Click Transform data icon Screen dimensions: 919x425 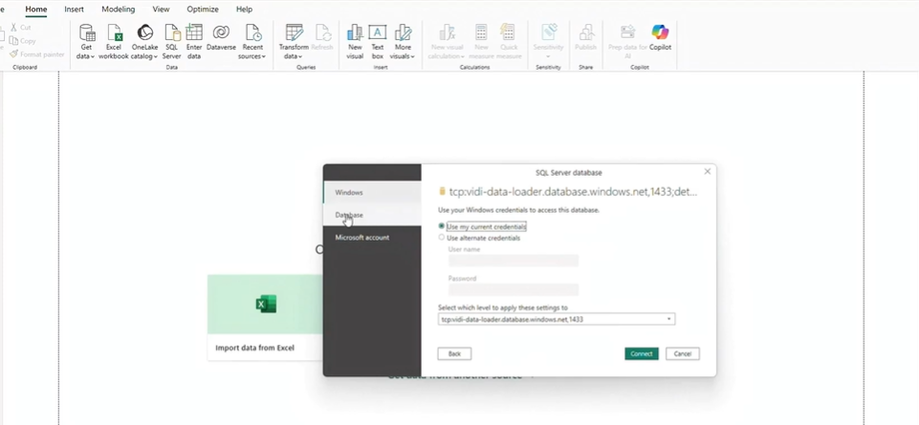coord(294,32)
